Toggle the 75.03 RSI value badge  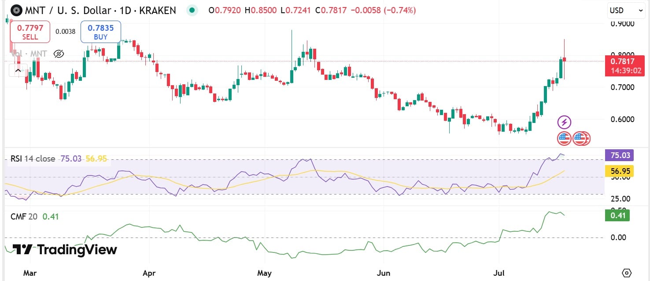click(x=618, y=155)
